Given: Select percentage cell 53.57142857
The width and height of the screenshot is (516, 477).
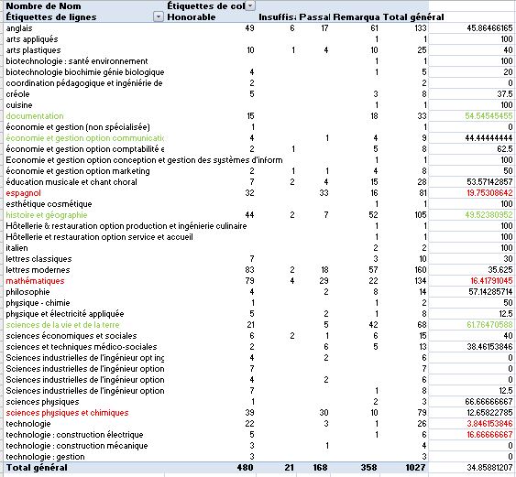Looking at the screenshot, I should [x=489, y=182].
